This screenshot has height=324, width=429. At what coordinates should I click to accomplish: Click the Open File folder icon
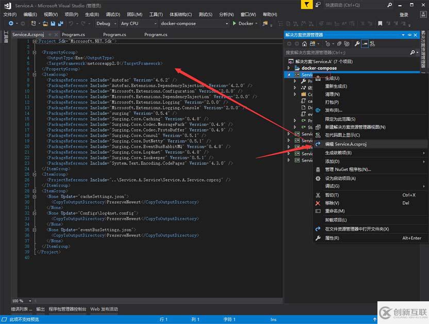coord(45,24)
